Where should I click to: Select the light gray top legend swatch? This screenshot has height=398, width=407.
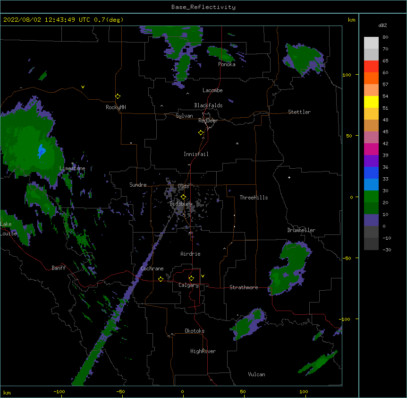pyautogui.click(x=371, y=43)
